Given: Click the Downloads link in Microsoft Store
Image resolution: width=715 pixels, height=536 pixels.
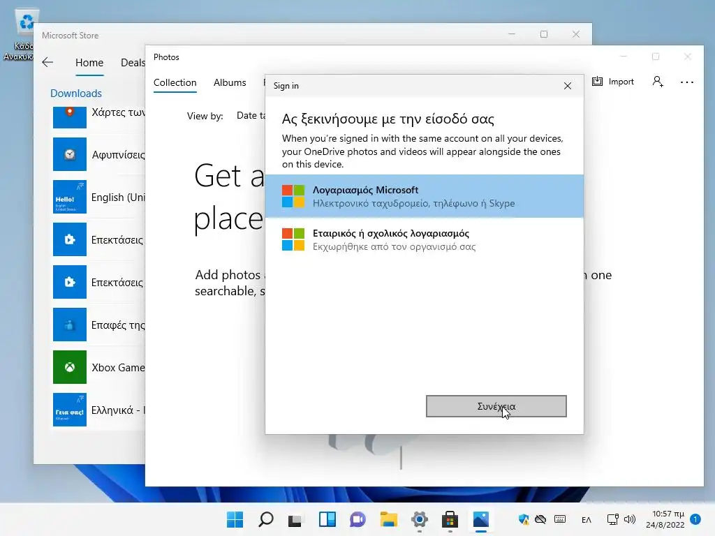Looking at the screenshot, I should point(75,93).
